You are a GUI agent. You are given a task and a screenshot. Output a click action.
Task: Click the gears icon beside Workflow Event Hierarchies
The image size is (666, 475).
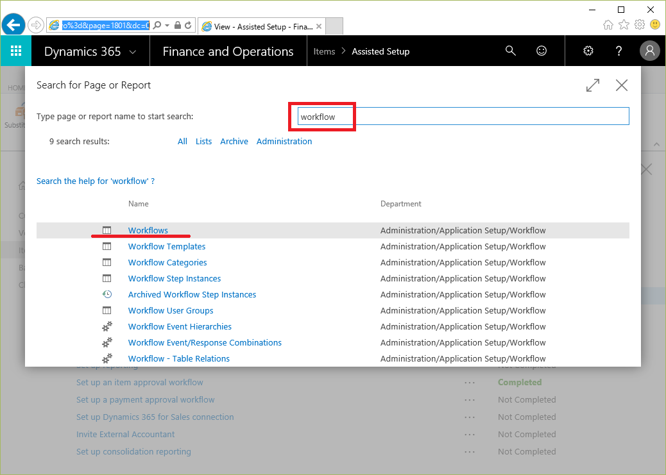click(107, 326)
